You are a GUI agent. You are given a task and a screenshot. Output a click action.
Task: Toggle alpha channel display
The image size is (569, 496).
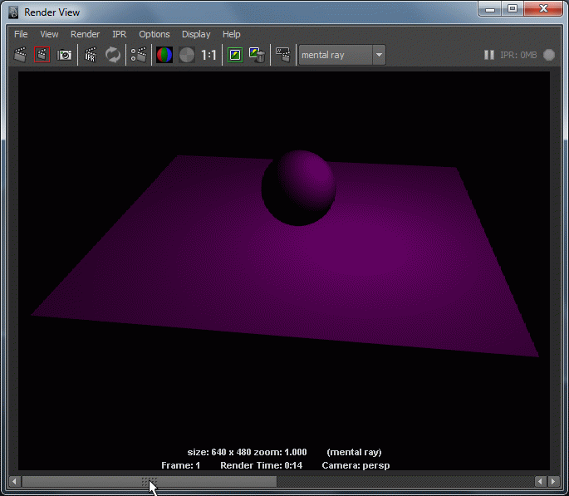pyautogui.click(x=187, y=56)
